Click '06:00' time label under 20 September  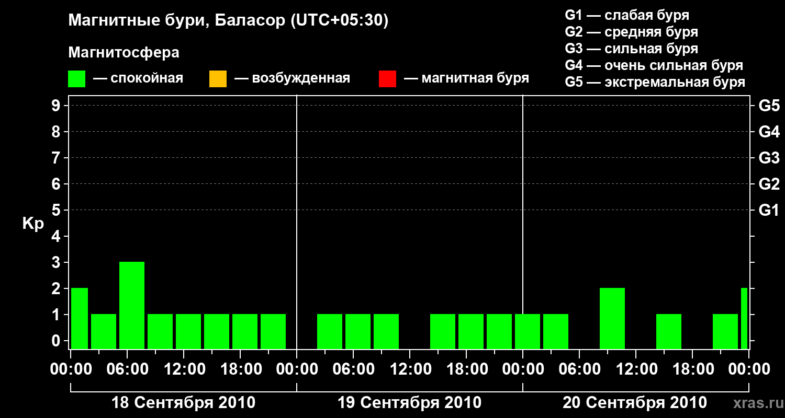coord(579,369)
